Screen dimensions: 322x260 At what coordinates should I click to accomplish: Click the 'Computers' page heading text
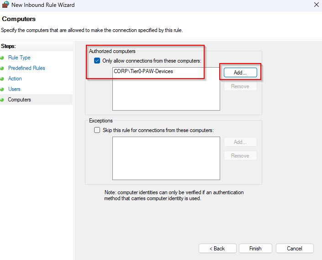pos(19,19)
